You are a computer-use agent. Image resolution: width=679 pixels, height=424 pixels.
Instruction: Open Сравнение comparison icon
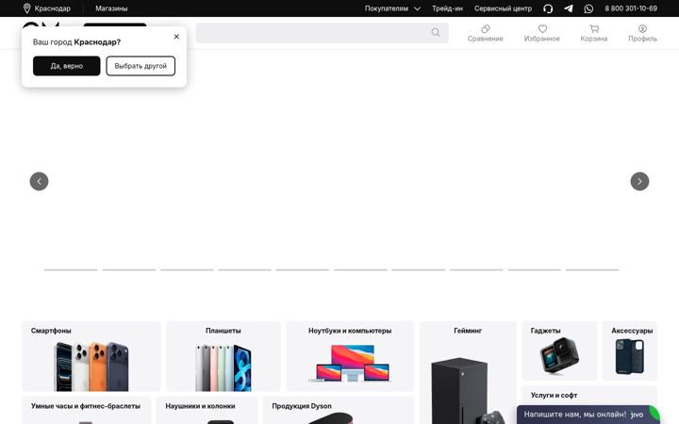[486, 33]
